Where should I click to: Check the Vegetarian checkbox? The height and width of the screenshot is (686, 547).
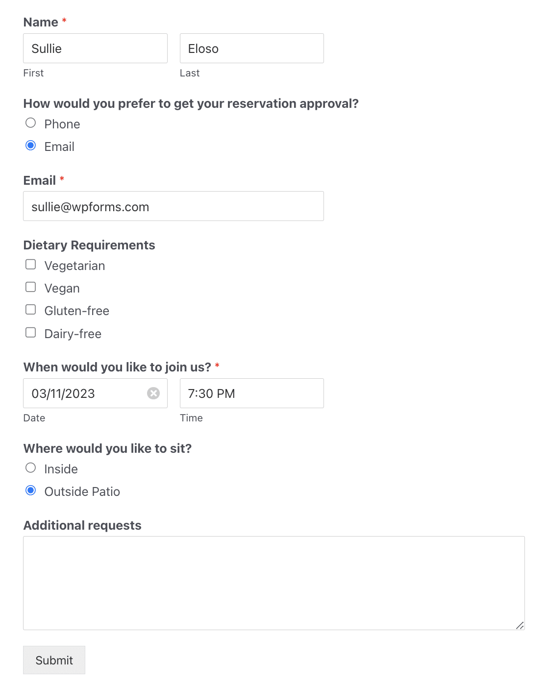31,265
